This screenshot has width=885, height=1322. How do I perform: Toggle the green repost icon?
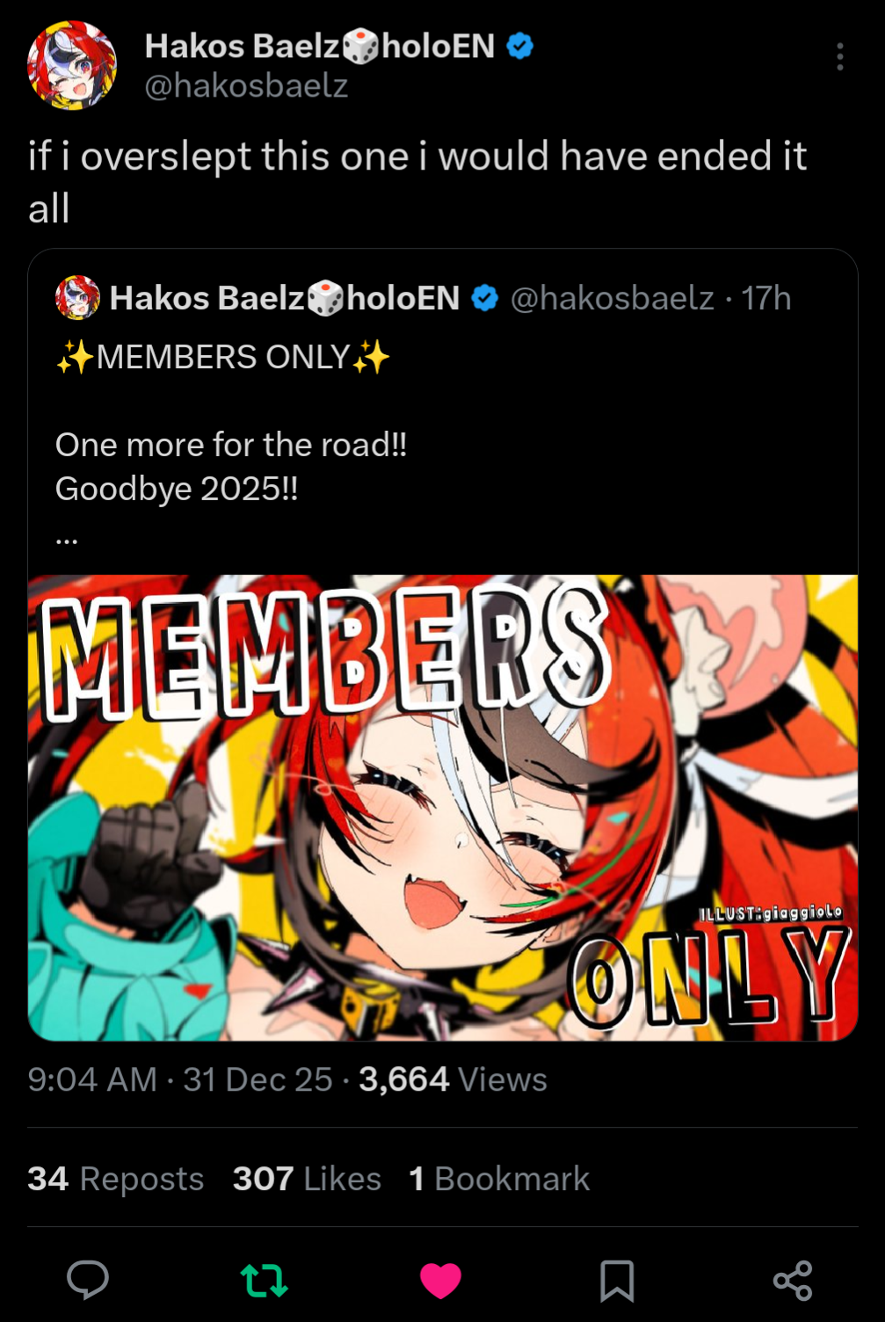tap(265, 1281)
